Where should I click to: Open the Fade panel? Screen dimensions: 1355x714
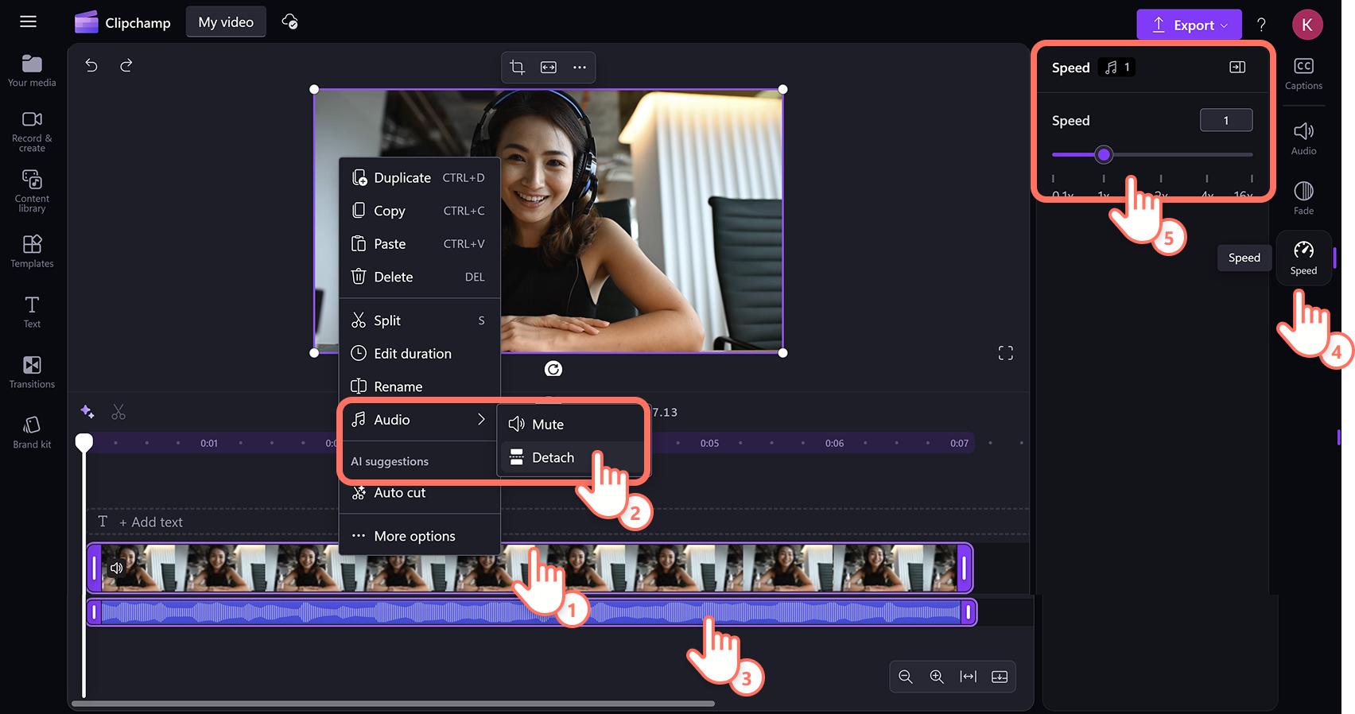(x=1303, y=197)
